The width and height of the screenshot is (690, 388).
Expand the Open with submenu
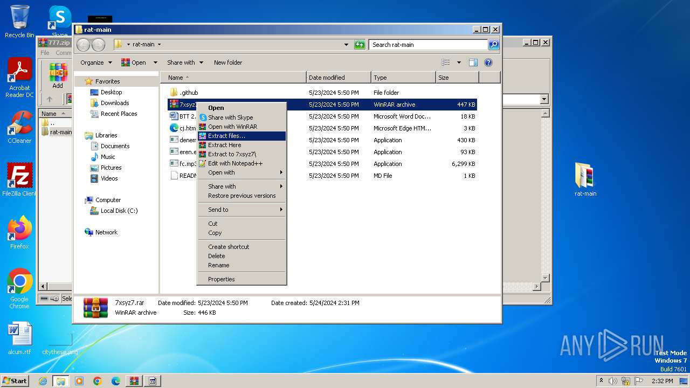pos(241,172)
